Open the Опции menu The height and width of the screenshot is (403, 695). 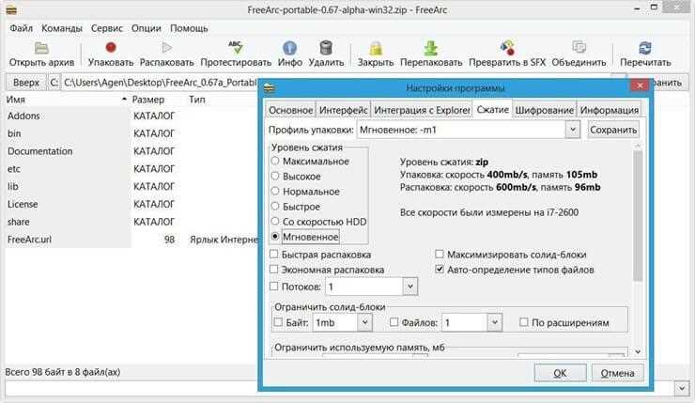click(x=147, y=28)
